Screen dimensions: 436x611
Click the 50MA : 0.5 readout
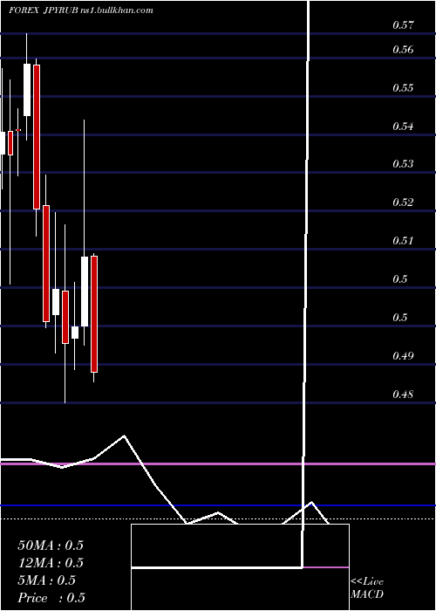[51, 546]
